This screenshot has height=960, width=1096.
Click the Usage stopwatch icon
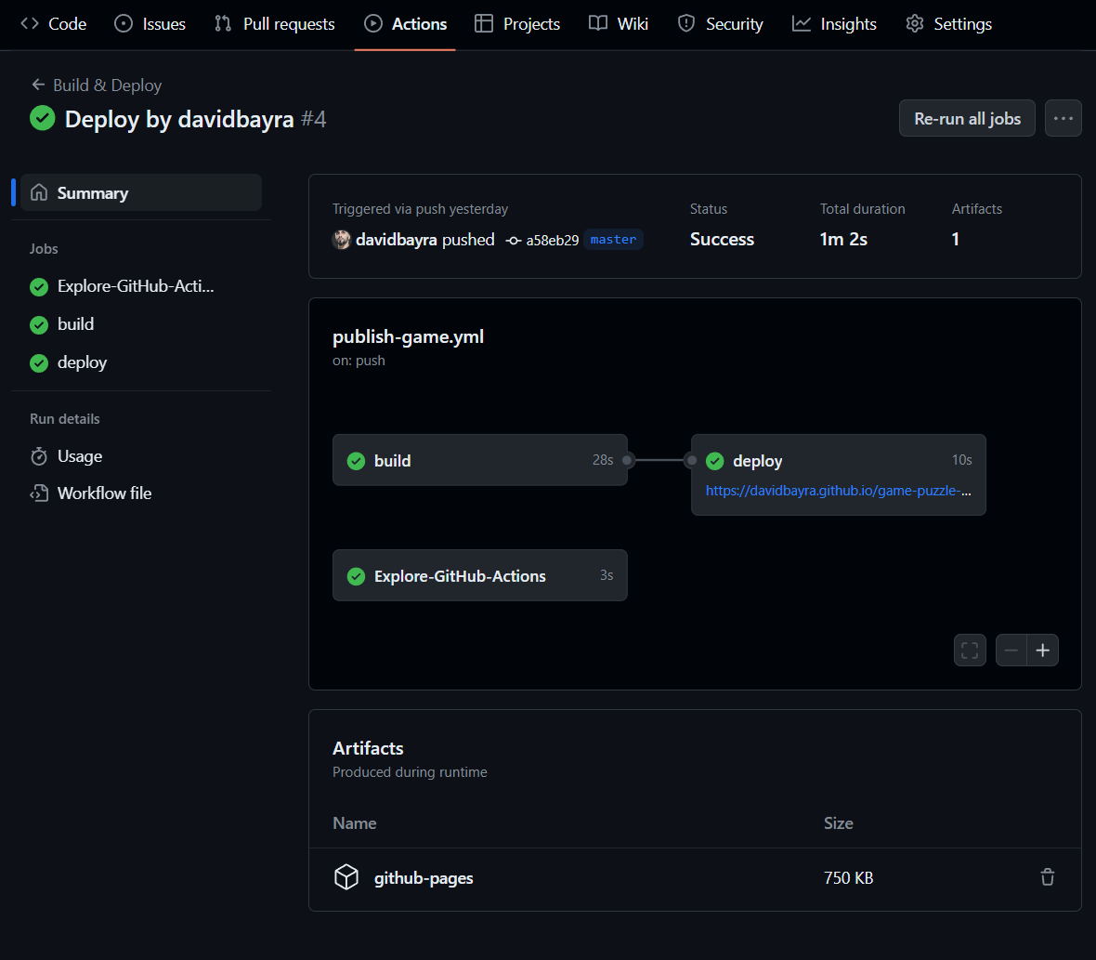39,456
